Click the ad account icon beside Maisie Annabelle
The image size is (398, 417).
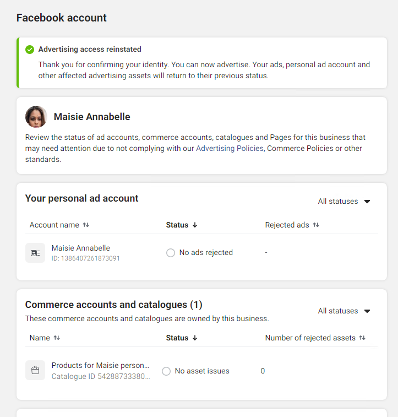35,253
